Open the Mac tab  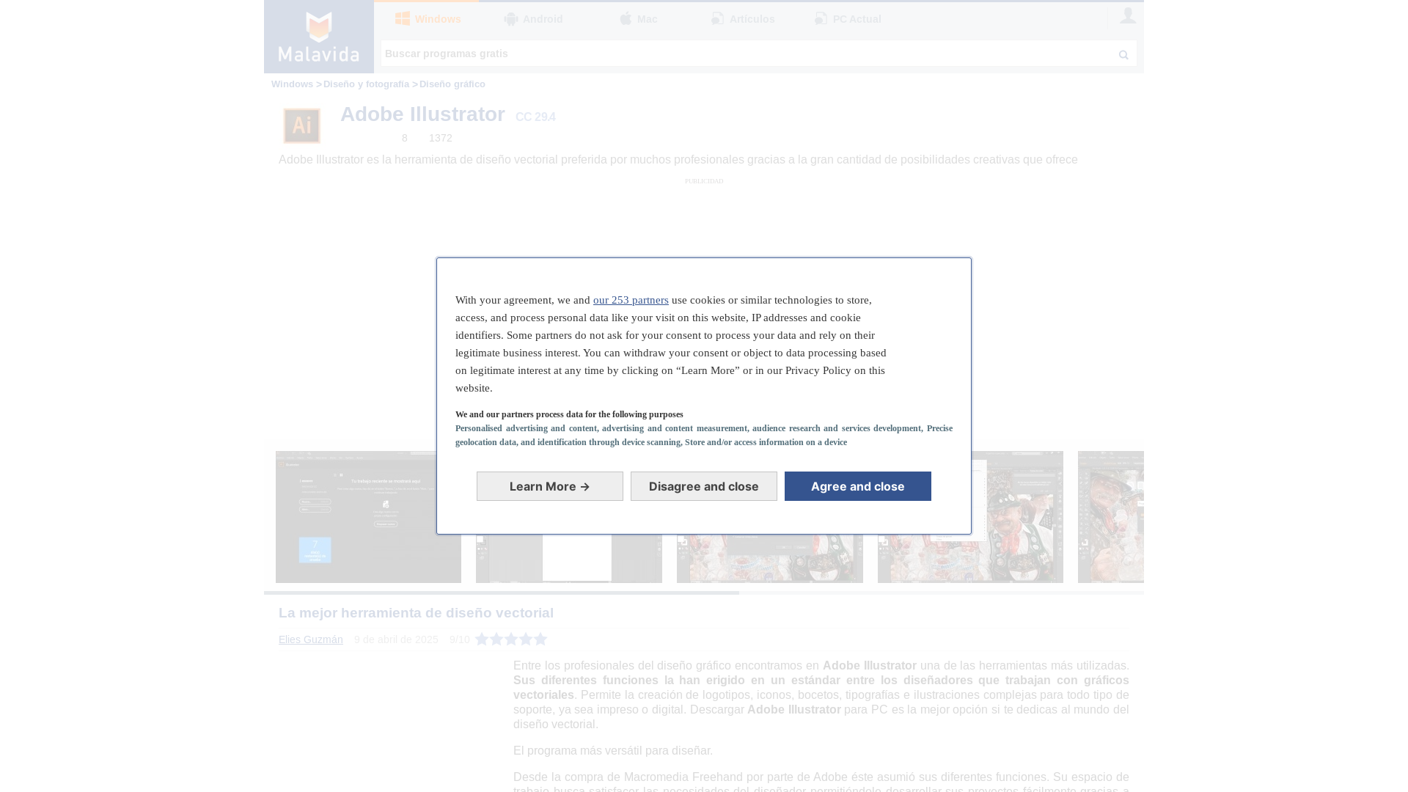coord(638,19)
